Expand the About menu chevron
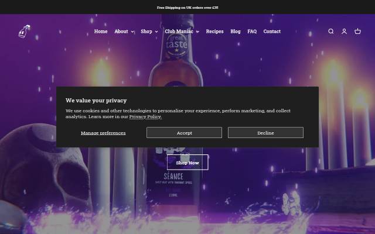The image size is (375, 234). (x=132, y=32)
